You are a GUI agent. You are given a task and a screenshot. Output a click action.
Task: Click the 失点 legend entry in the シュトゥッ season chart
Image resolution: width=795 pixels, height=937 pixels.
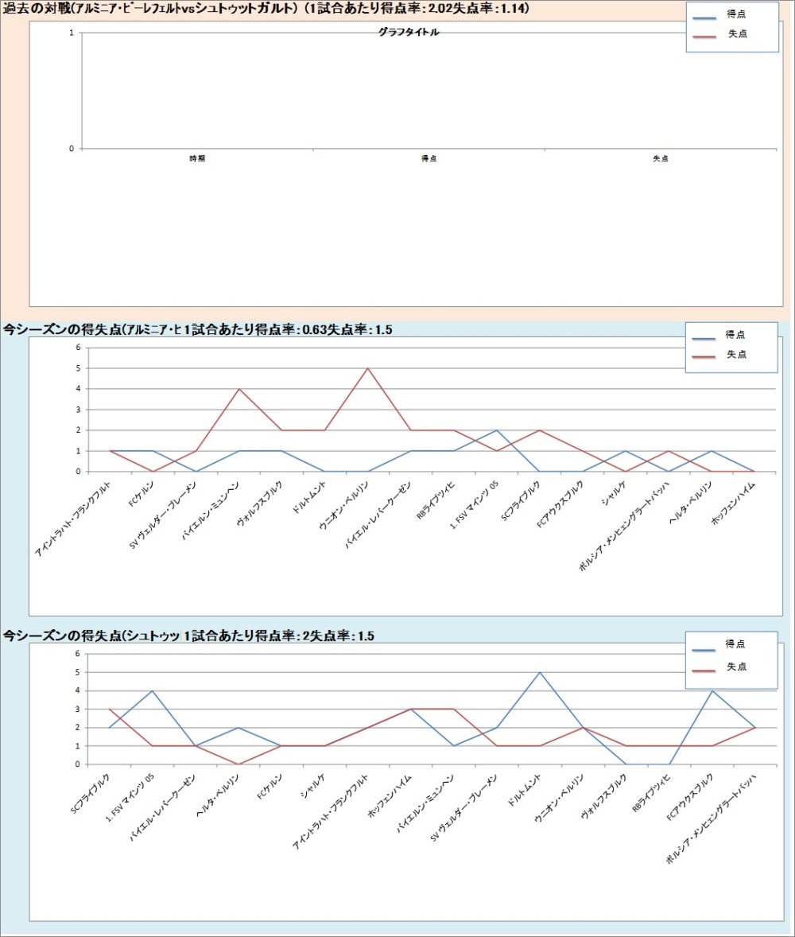(736, 667)
